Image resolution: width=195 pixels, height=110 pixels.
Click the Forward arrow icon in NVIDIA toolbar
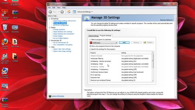tap(62, 12)
